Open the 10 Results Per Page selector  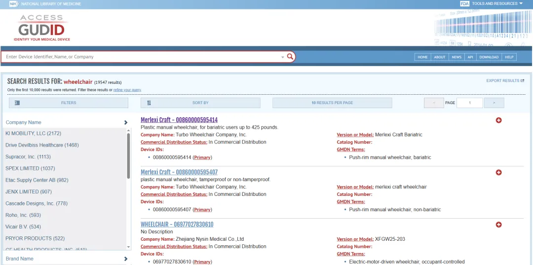(x=332, y=103)
